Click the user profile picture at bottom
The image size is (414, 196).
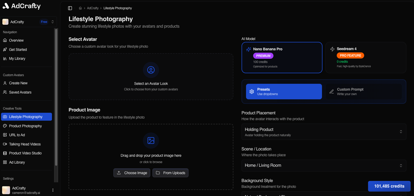pos(6,190)
